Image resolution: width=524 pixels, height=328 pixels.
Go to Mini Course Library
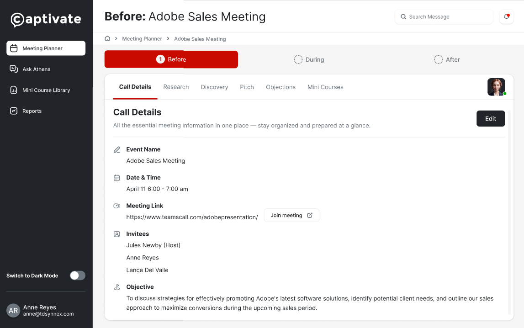[46, 90]
